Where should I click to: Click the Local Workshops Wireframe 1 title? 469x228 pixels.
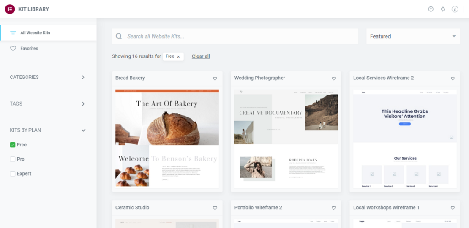pos(386,208)
